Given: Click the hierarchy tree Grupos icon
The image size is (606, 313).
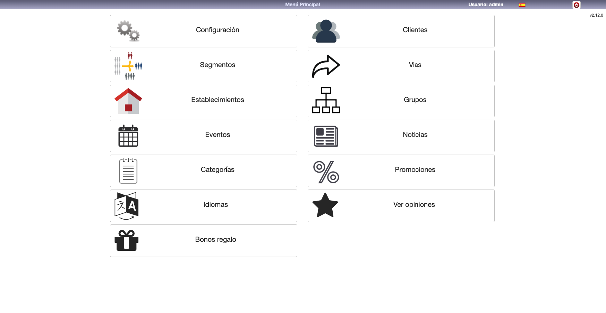Looking at the screenshot, I should (x=326, y=100).
